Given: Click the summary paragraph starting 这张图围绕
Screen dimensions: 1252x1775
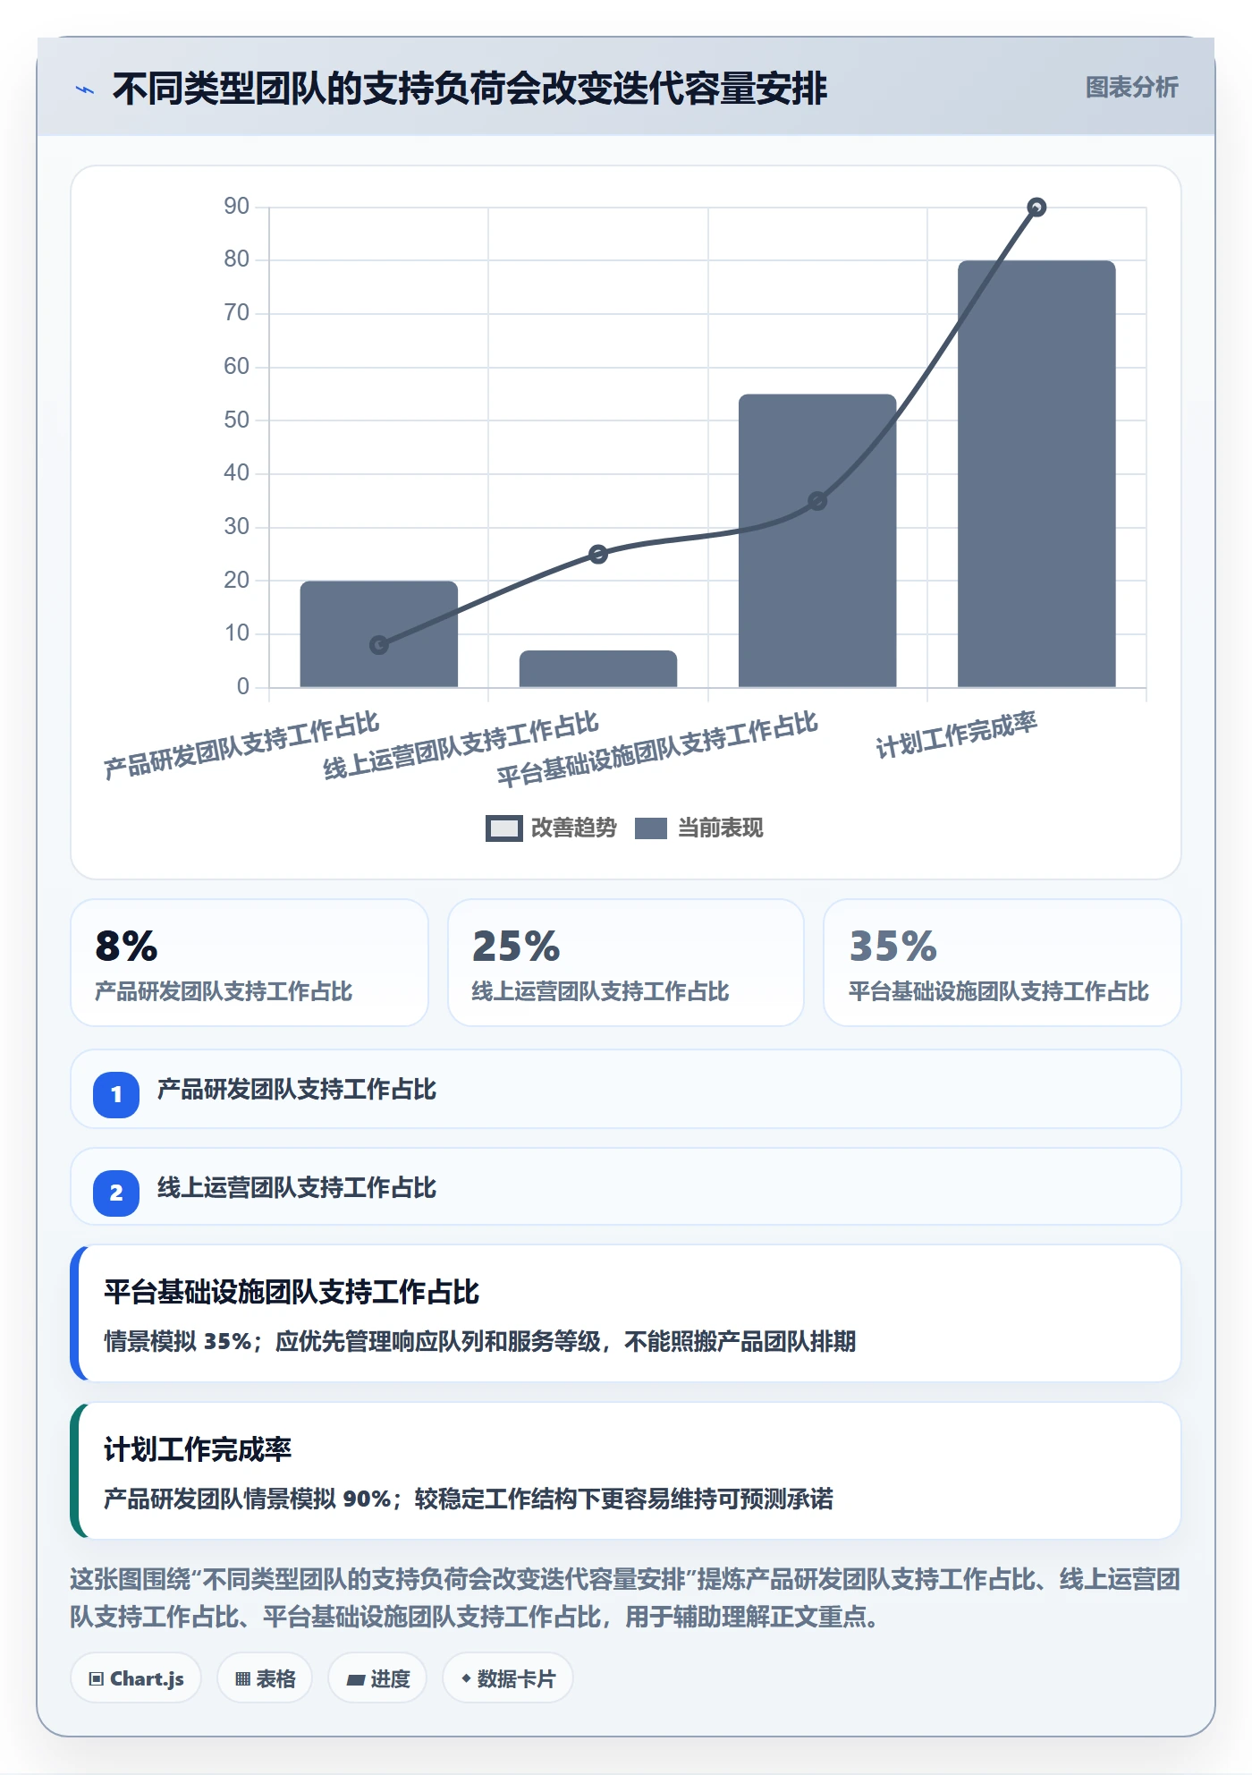Looking at the screenshot, I should pyautogui.click(x=625, y=1598).
